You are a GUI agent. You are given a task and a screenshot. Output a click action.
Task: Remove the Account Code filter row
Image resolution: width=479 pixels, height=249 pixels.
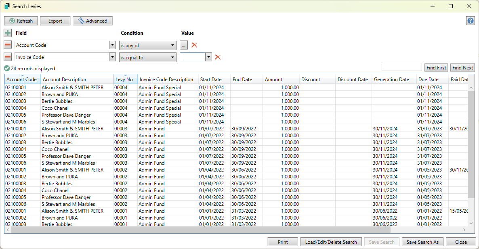click(8, 45)
